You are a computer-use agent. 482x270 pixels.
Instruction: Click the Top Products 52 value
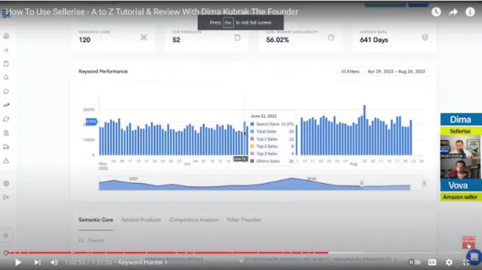pyautogui.click(x=176, y=40)
